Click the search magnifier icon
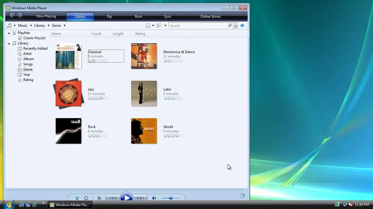The width and height of the screenshot is (373, 209). click(230, 26)
